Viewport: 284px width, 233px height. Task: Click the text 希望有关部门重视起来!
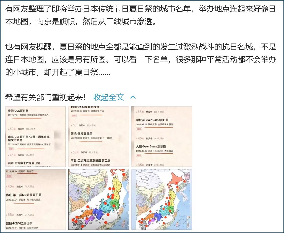click(x=45, y=97)
